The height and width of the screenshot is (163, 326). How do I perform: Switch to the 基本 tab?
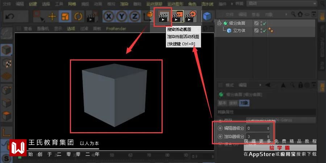point(222,103)
